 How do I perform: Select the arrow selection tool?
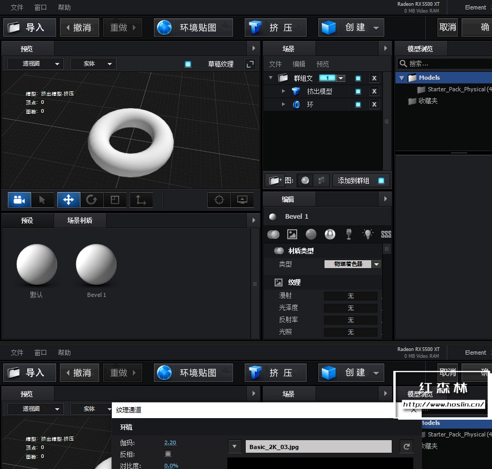[x=43, y=200]
